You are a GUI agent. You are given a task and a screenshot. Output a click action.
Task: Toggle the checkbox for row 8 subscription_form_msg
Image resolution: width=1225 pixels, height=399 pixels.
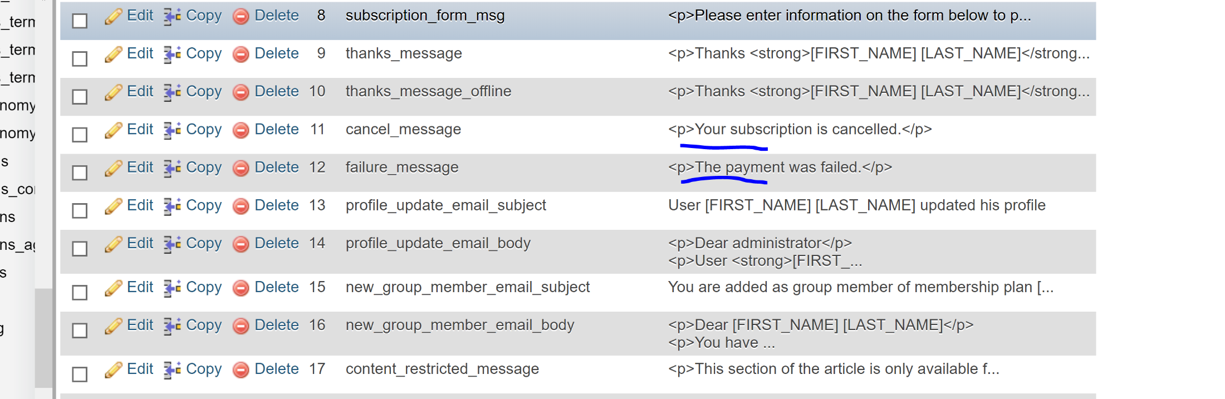pos(80,21)
